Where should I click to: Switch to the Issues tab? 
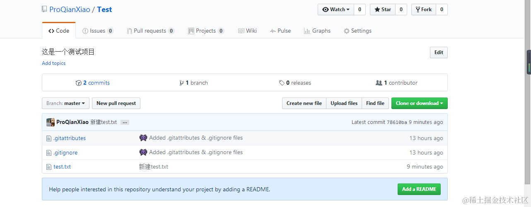(98, 31)
